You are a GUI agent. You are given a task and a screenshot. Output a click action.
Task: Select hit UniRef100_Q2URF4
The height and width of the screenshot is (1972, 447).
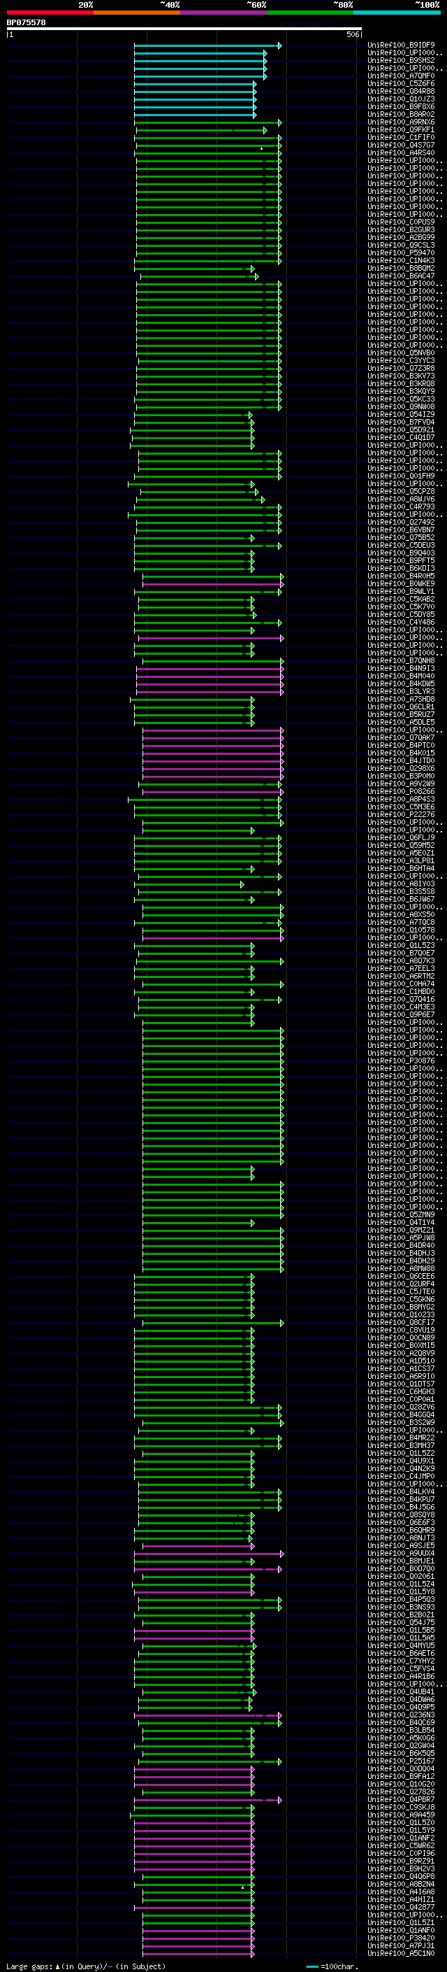coord(401,1284)
